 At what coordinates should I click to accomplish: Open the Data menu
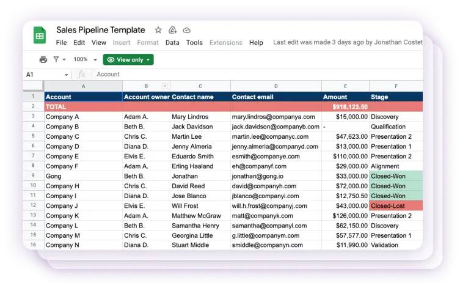[x=172, y=43]
